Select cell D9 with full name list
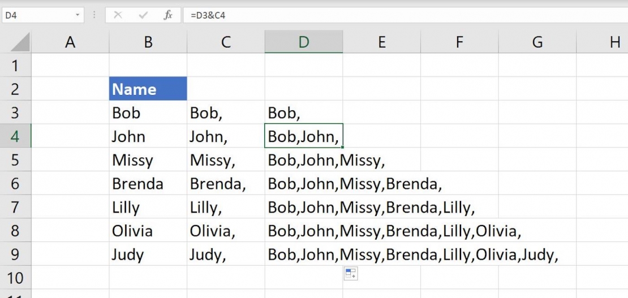The image size is (628, 298). [304, 254]
